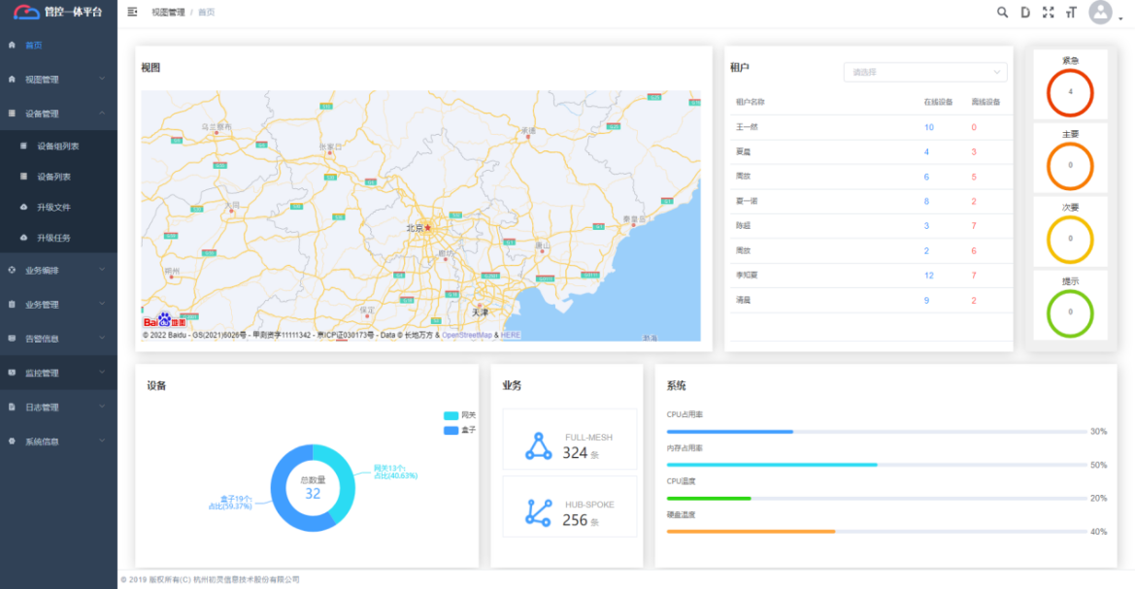This screenshot has height=589, width=1135.
Task: Open 升级任务 sidebar menu item
Action: point(53,238)
